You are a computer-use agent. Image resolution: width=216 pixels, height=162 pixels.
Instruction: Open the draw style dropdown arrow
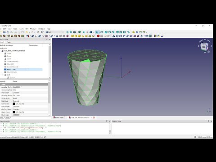tap(77, 32)
